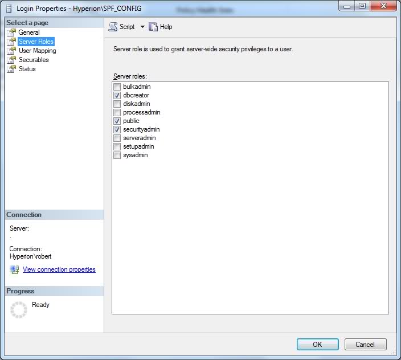Click the User Mapping page icon
The height and width of the screenshot is (360, 401).
click(11, 51)
